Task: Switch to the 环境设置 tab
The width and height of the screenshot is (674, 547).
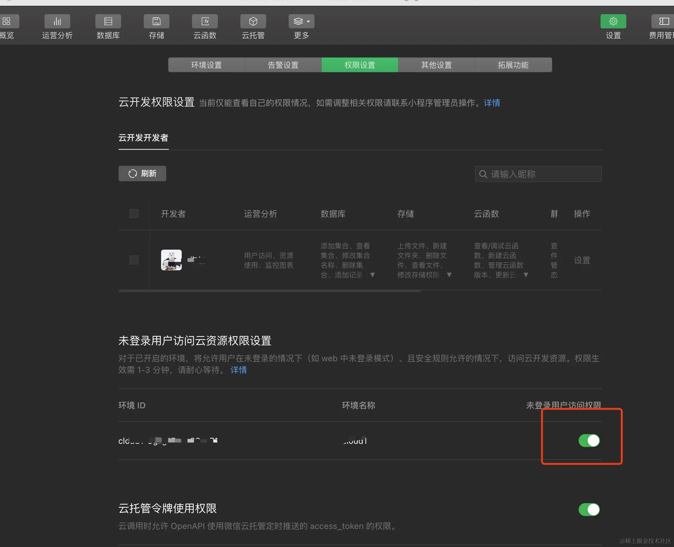Action: 206,65
